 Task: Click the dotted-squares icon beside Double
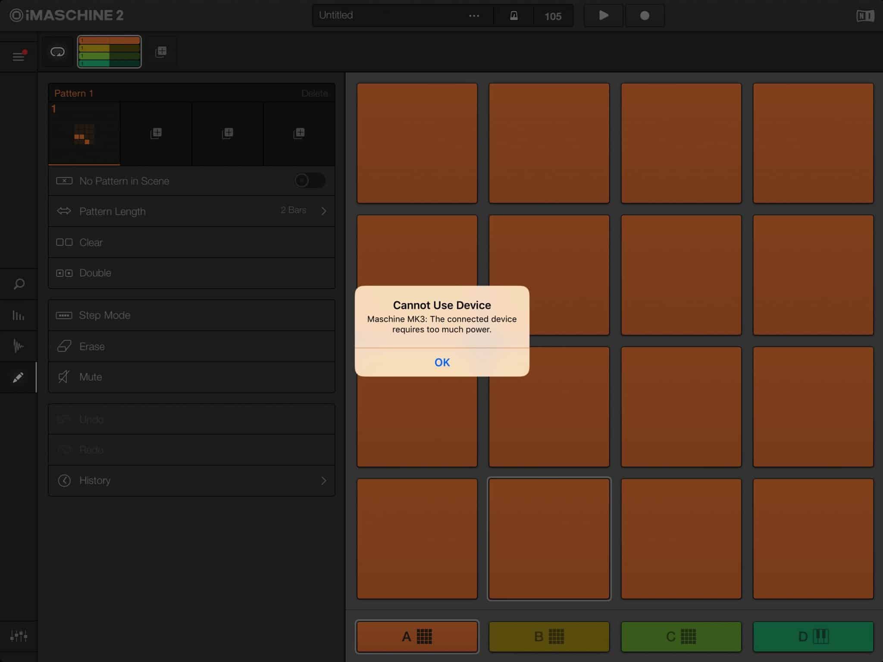[64, 273]
